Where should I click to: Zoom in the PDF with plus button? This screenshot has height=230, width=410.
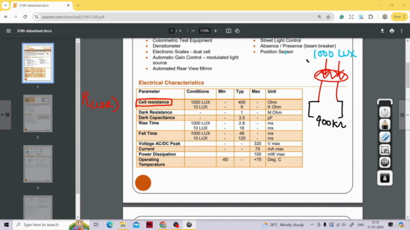pyautogui.click(x=215, y=31)
